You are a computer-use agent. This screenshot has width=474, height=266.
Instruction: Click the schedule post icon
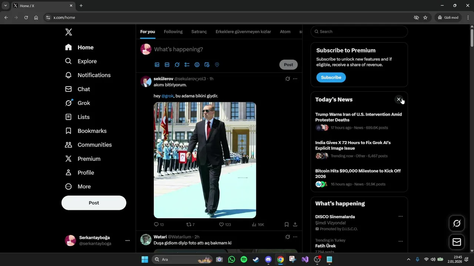click(207, 65)
